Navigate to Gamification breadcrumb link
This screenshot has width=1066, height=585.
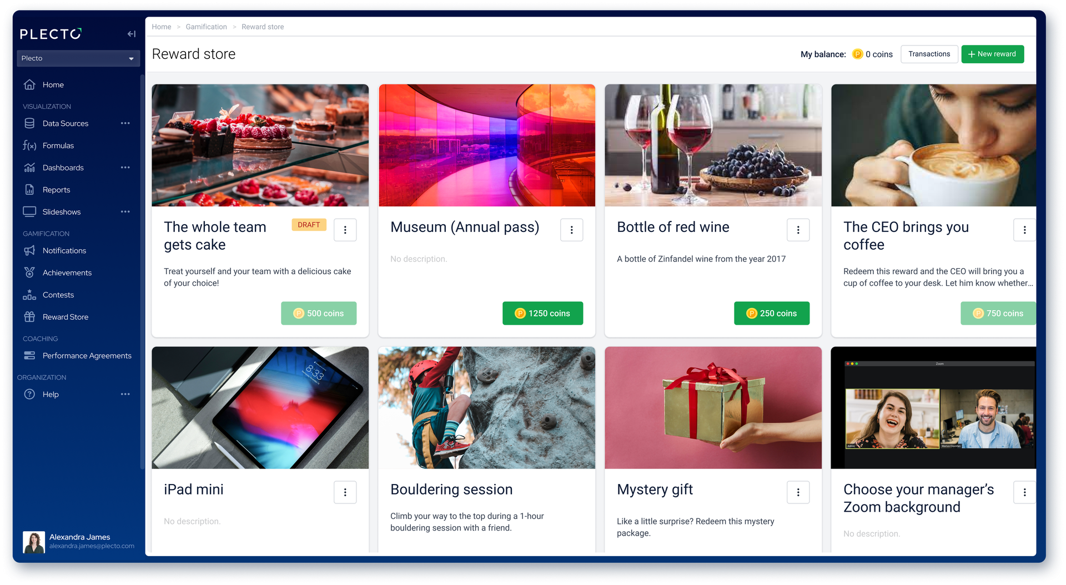(206, 27)
